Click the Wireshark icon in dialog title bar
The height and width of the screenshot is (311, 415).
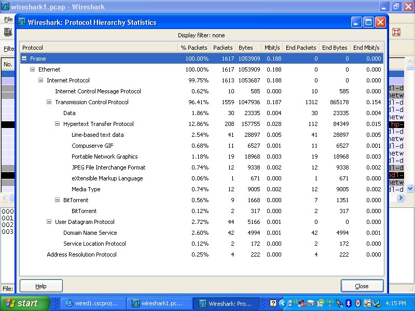(22, 22)
